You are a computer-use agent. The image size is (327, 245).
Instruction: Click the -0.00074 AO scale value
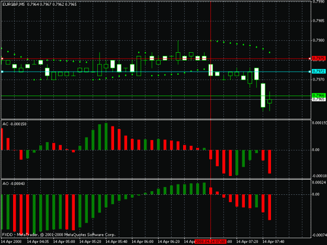[319, 235]
